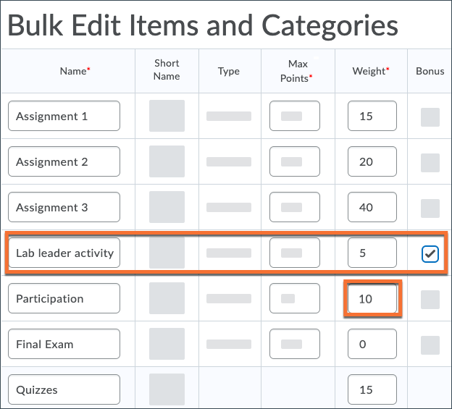Select the Assignment 2 name field
Viewport: 452px width, 409px height.
(x=64, y=162)
